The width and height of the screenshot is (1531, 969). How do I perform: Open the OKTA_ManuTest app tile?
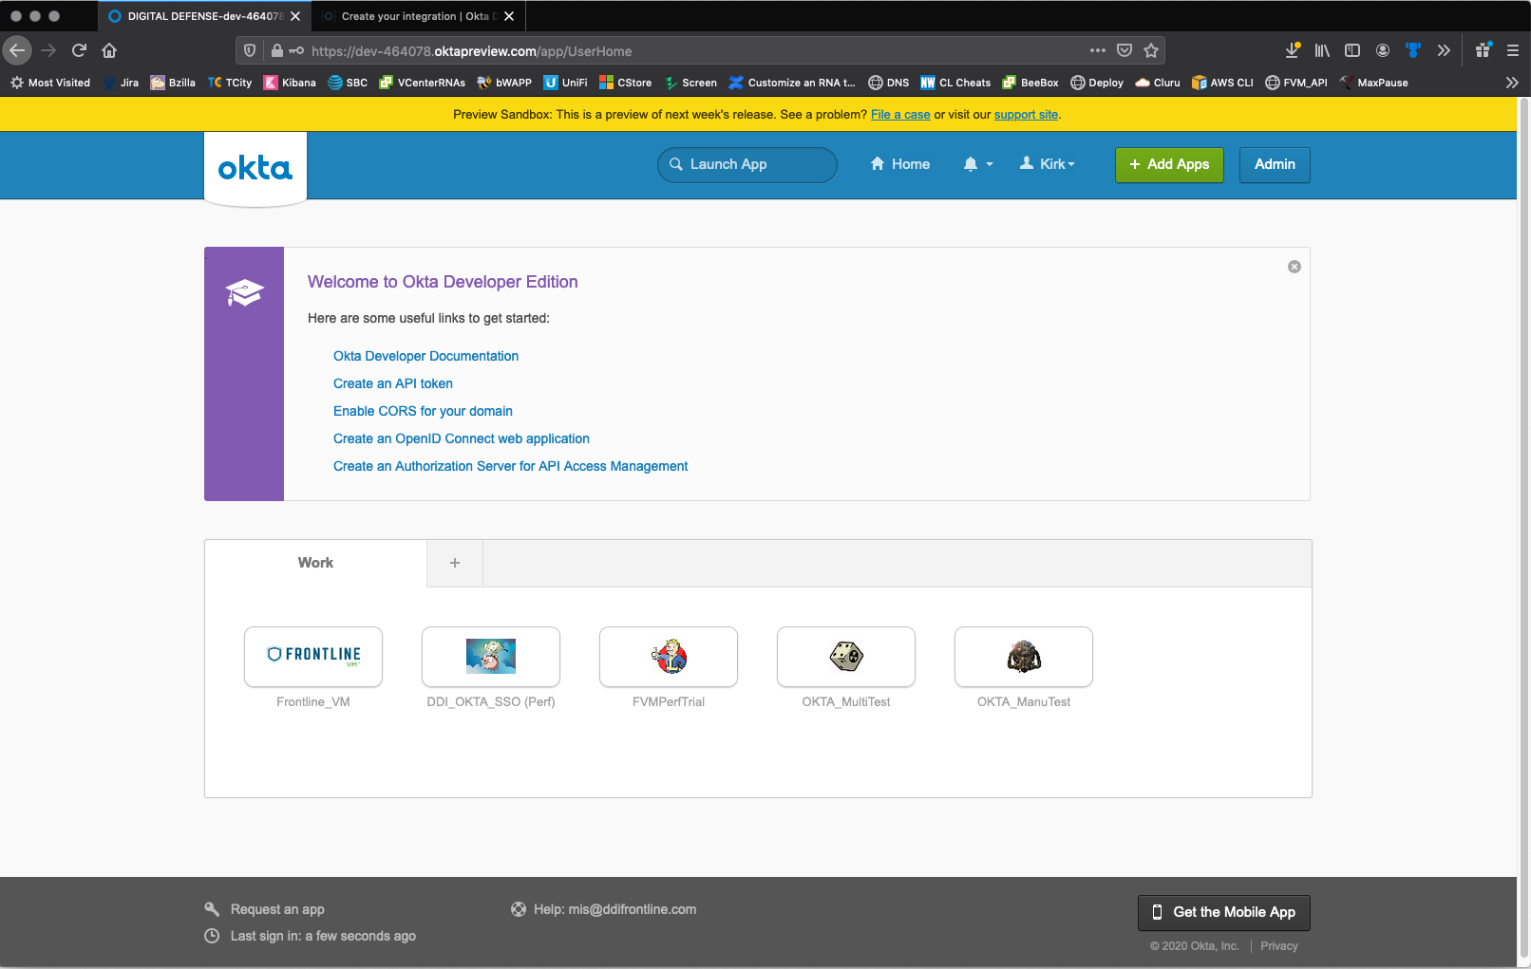point(1024,656)
